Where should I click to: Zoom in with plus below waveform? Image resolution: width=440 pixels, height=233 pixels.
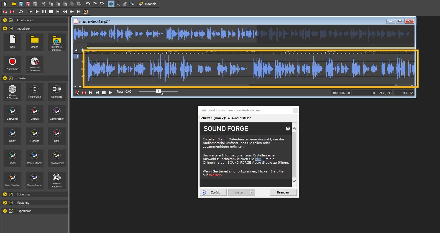pyautogui.click(x=75, y=87)
